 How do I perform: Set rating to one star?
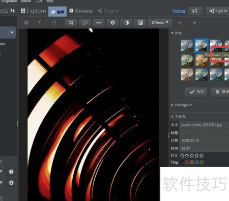tap(182, 155)
